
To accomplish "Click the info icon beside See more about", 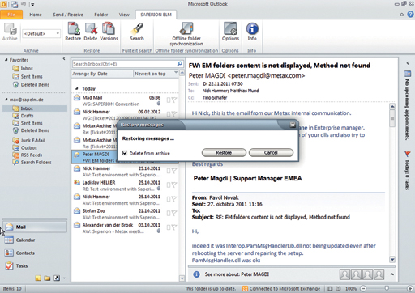I will (x=196, y=274).
